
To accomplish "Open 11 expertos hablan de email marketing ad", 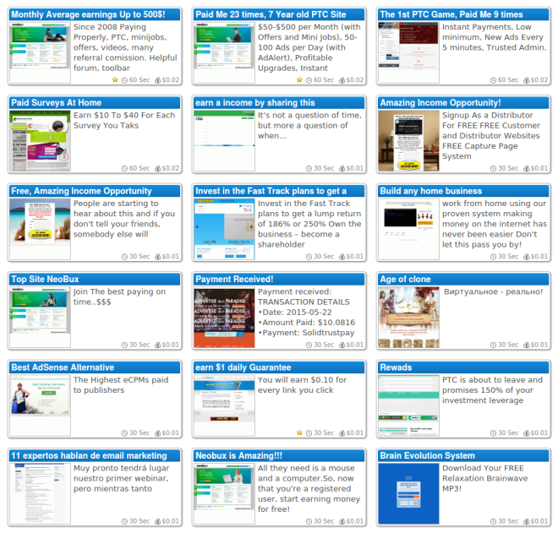I will pos(89,455).
